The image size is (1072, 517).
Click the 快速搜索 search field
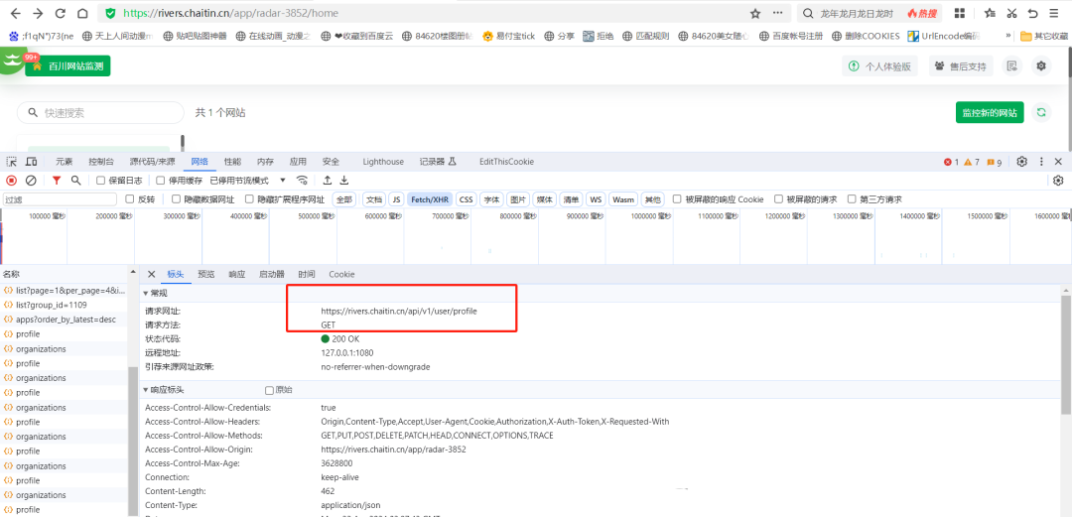100,113
